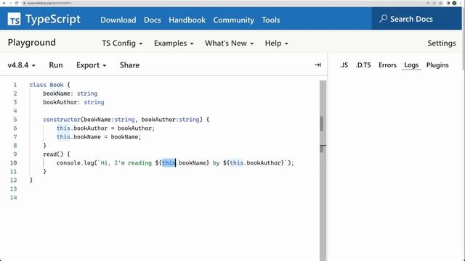This screenshot has height=261, width=465.
Task: Click the browser profile avatar icon
Action: point(454,3)
